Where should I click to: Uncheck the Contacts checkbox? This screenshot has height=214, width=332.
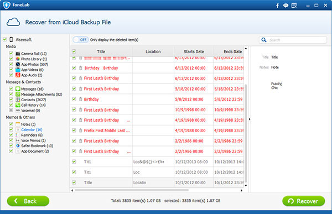(x=11, y=100)
